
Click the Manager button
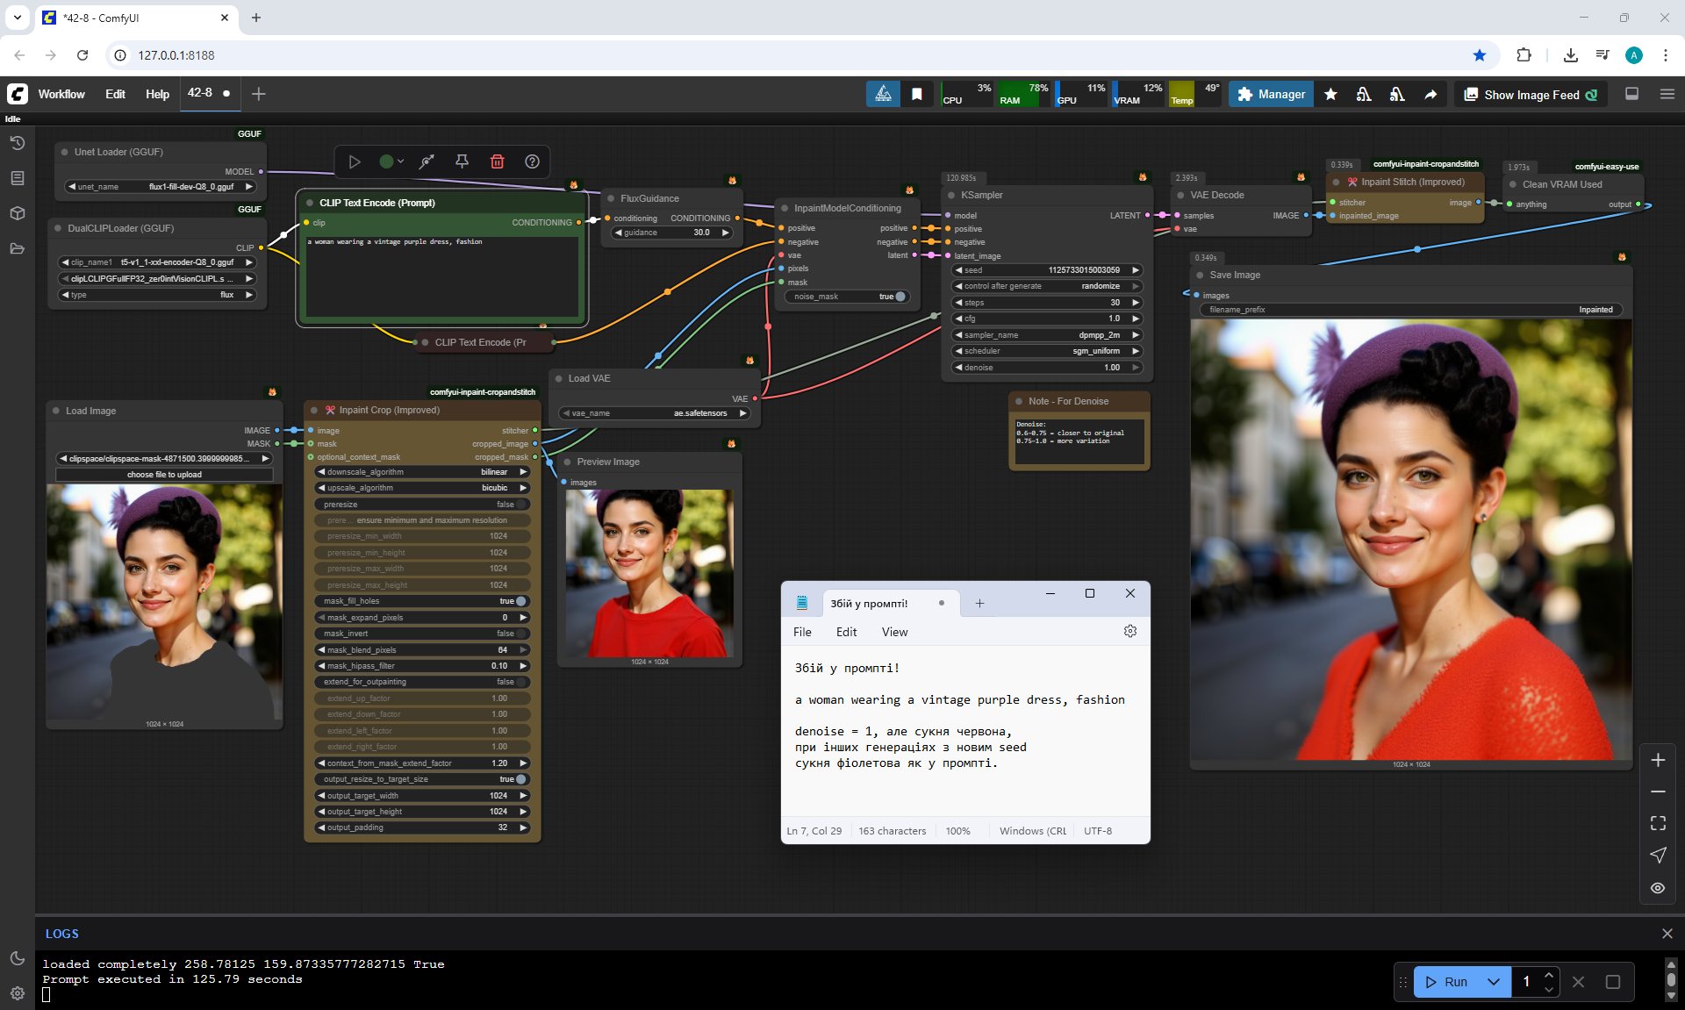tap(1271, 95)
